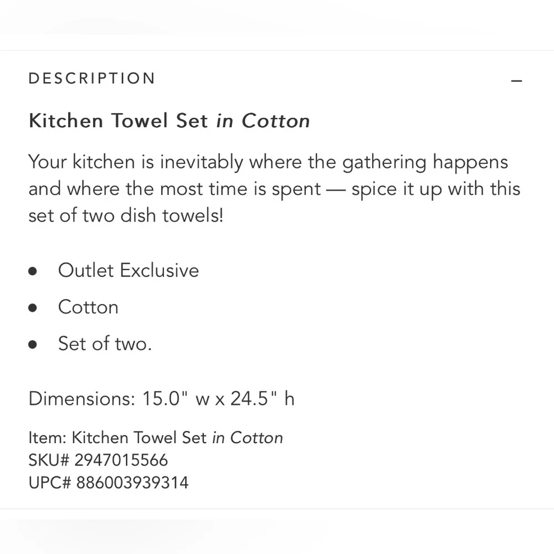Viewport: 554px width, 554px height.
Task: Click the Cotton bullet item
Action: click(x=88, y=307)
